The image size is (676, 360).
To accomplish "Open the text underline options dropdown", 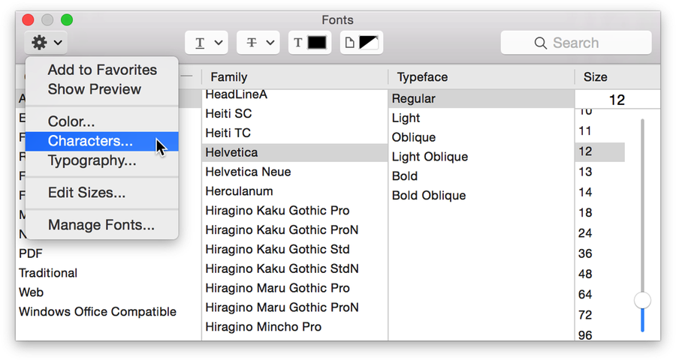I will click(x=207, y=43).
